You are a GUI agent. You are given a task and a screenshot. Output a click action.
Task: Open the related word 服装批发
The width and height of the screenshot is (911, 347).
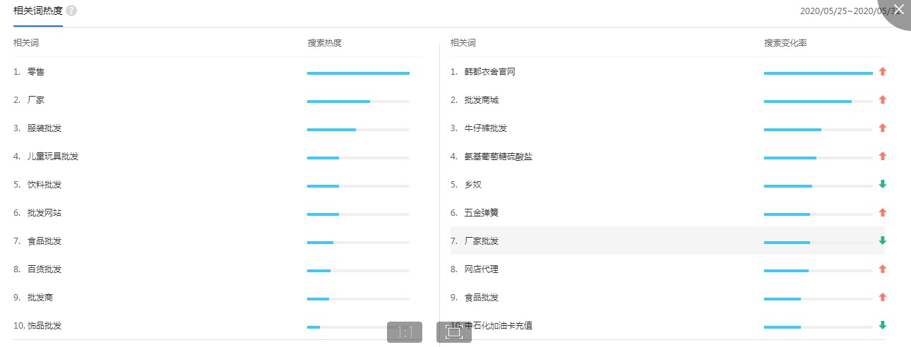point(44,128)
